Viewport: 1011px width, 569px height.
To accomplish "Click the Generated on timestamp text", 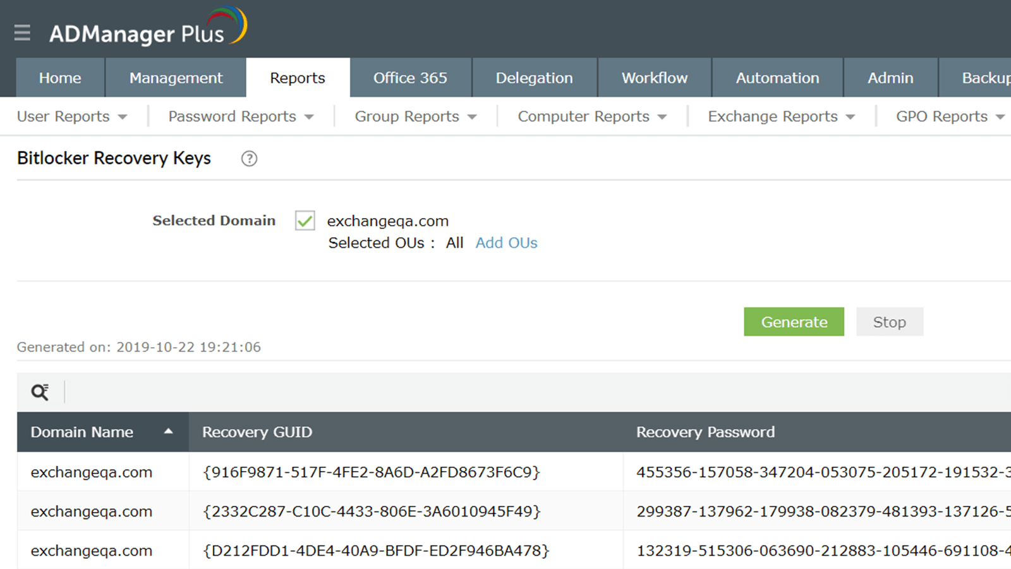I will click(x=139, y=347).
